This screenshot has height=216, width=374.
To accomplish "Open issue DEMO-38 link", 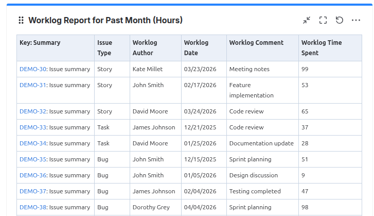I will (x=33, y=207).
